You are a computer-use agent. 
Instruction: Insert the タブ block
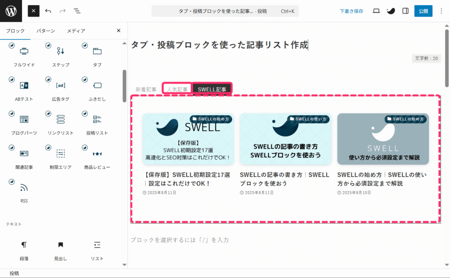(97, 56)
